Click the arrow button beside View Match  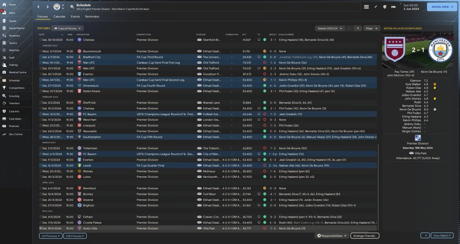pos(425,235)
